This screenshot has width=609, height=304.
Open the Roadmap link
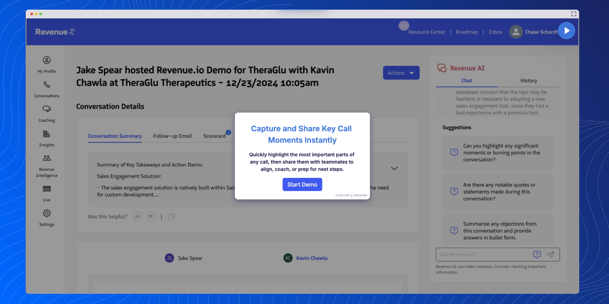point(467,32)
